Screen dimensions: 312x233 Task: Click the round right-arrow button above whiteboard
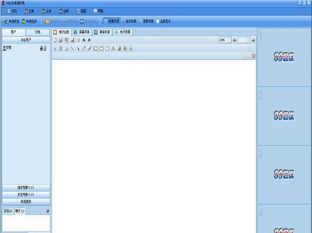click(249, 56)
